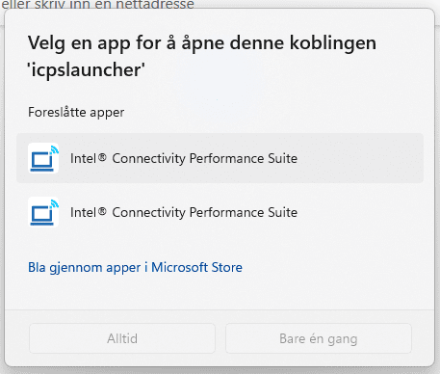The width and height of the screenshot is (440, 374).
Task: Click 'Intel®' in the highlighted app name
Action: [x=89, y=158]
